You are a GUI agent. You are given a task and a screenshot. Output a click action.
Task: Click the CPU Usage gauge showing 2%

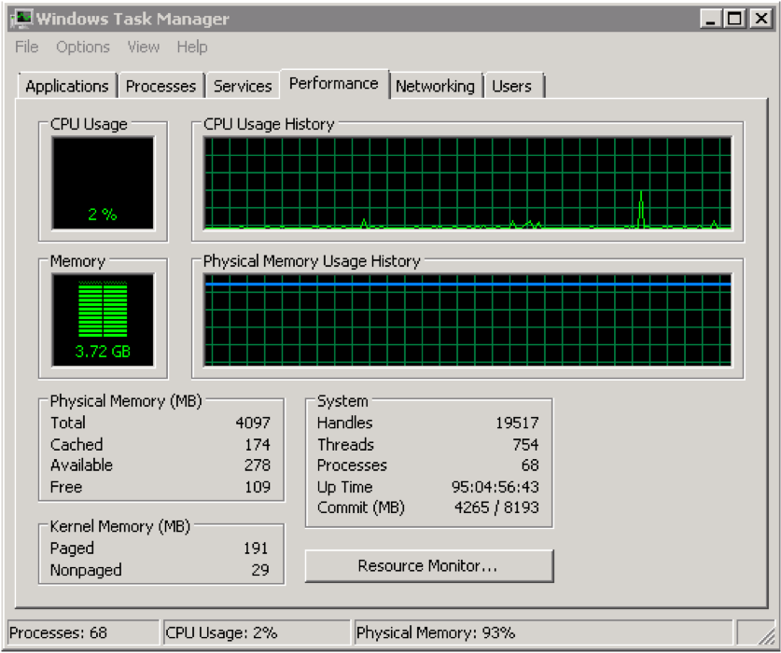click(x=103, y=183)
